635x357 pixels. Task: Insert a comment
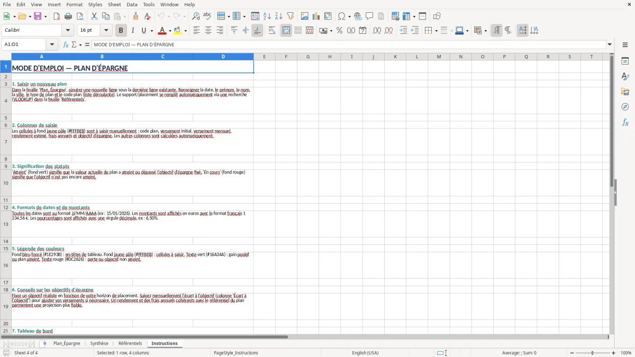(x=369, y=16)
